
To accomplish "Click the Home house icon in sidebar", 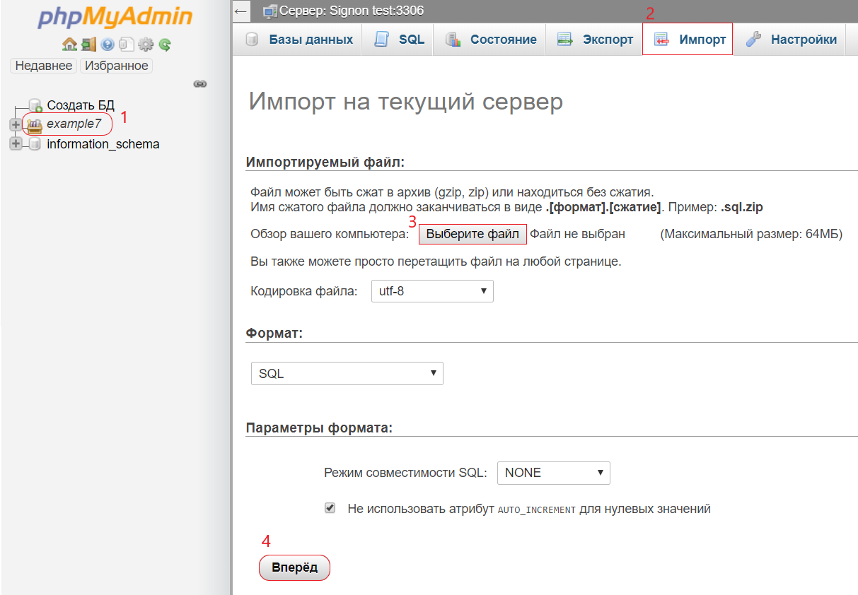I will click(x=69, y=45).
